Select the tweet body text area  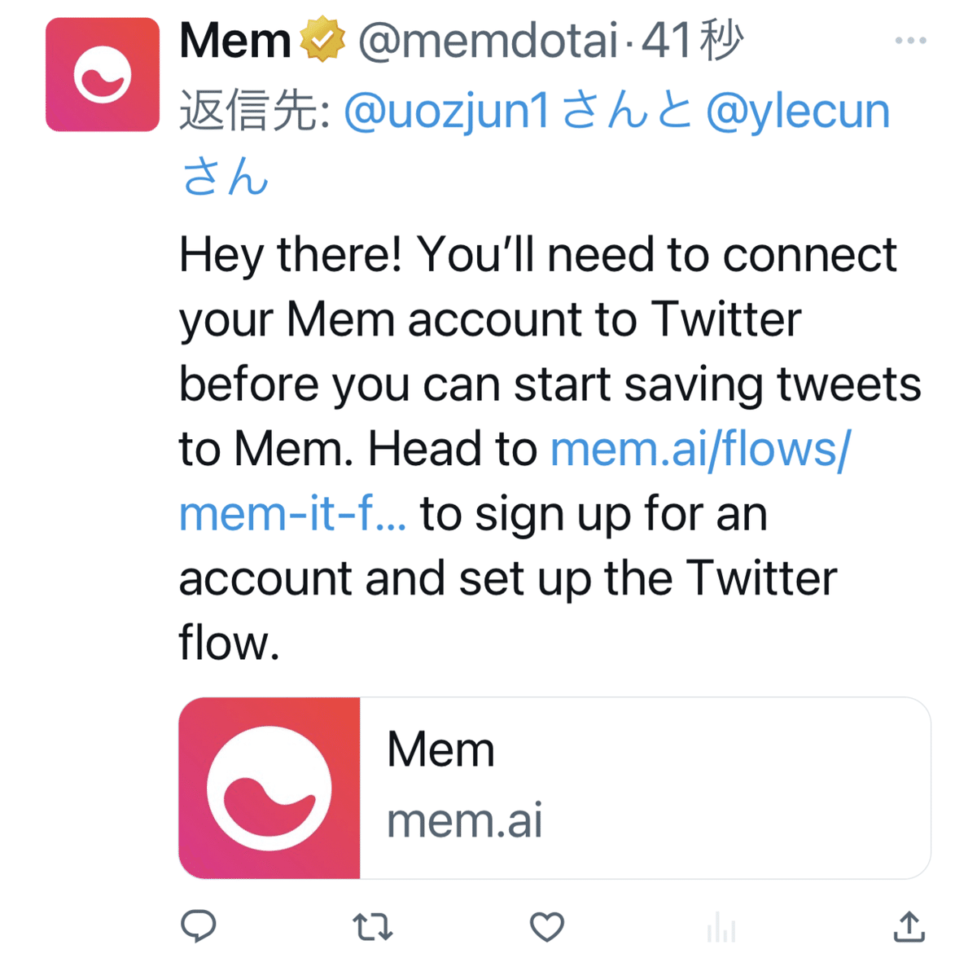(x=550, y=449)
